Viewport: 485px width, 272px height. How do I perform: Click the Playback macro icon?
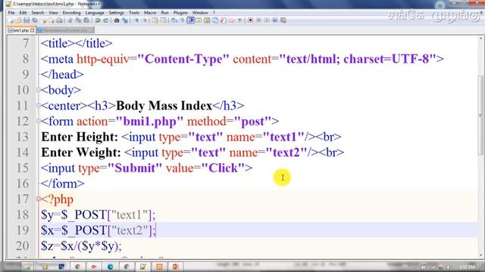tap(267, 20)
